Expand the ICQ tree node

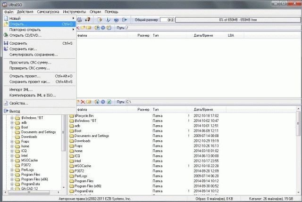pyautogui.click(x=12, y=151)
